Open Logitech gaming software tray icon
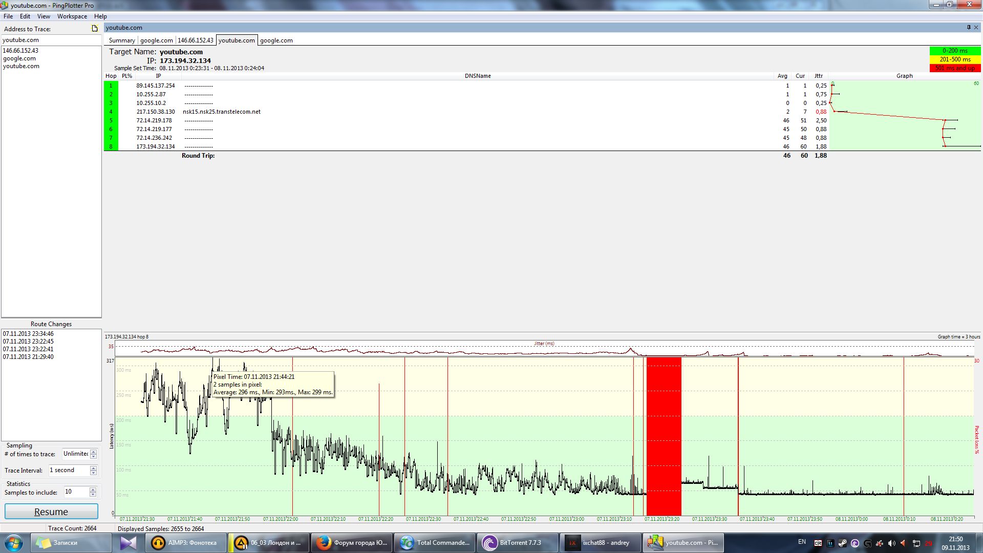The height and width of the screenshot is (553, 983). (x=868, y=543)
